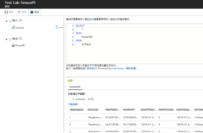
Task: Open the query patterns help link
Action: pos(92,19)
